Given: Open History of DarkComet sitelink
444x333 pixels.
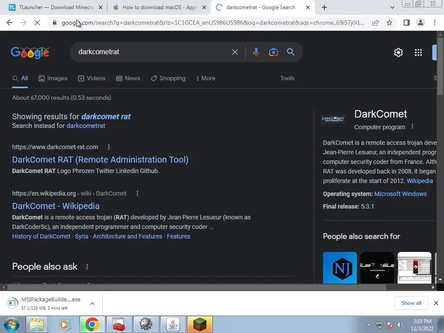Looking at the screenshot, I should pos(41,236).
